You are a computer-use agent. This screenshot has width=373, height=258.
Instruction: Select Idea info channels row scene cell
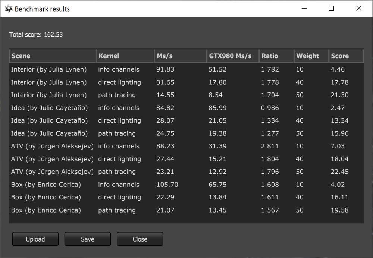(x=49, y=108)
